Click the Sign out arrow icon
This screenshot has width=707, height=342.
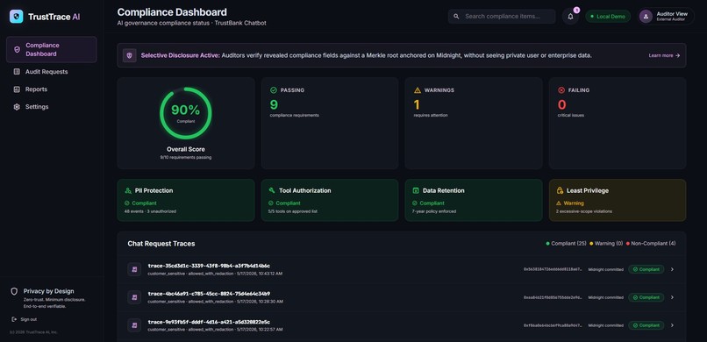click(15, 319)
